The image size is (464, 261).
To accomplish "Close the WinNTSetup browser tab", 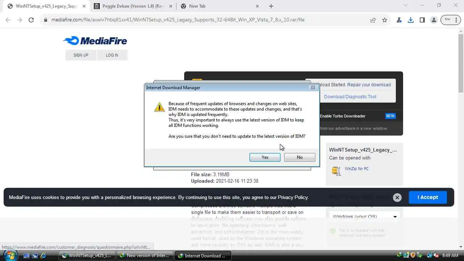I will tap(84, 6).
